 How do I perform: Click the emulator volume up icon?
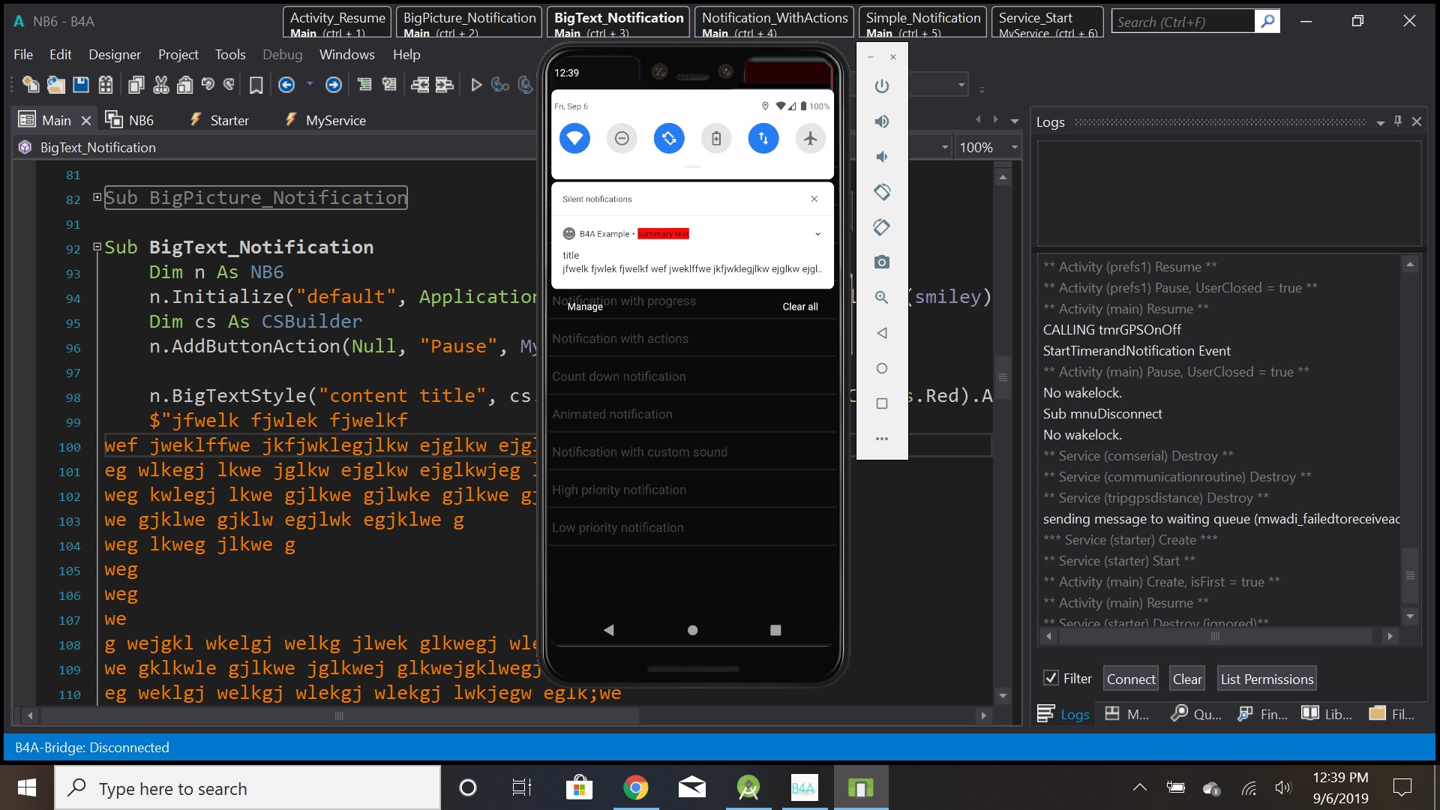pos(882,121)
